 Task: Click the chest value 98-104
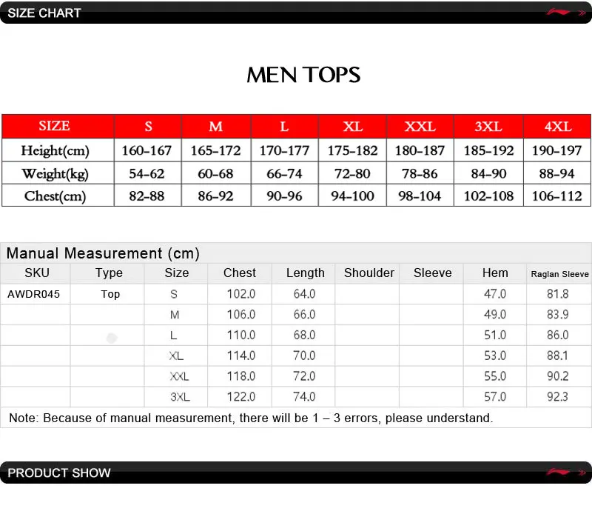pyautogui.click(x=420, y=196)
